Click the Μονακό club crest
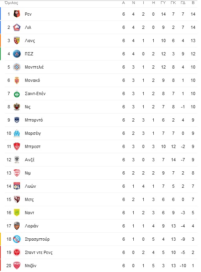Viewport: 201px width, 272px height. [17, 80]
